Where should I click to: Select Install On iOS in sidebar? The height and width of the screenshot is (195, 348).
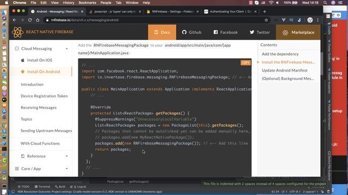pos(40,60)
